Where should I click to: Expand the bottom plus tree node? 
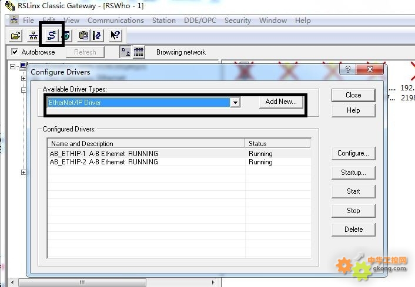tap(24, 173)
